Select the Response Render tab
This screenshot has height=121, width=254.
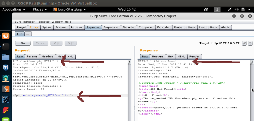click(x=194, y=56)
